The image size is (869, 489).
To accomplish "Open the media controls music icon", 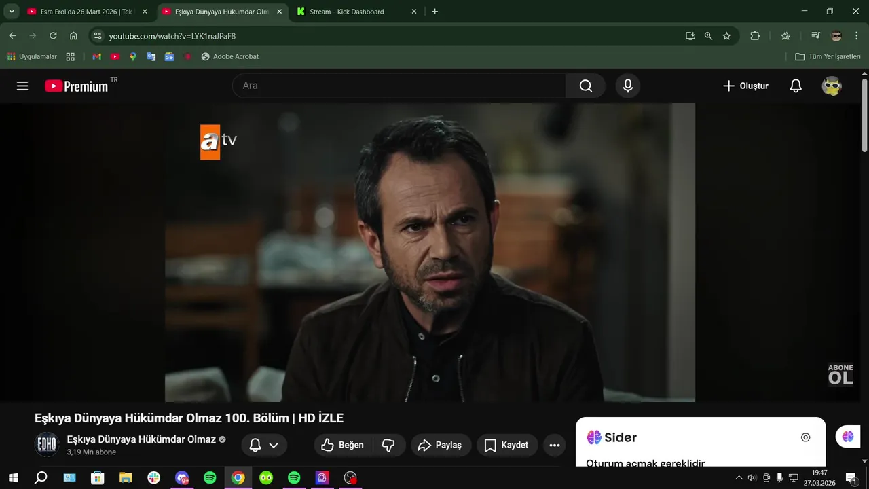I will pos(815,36).
